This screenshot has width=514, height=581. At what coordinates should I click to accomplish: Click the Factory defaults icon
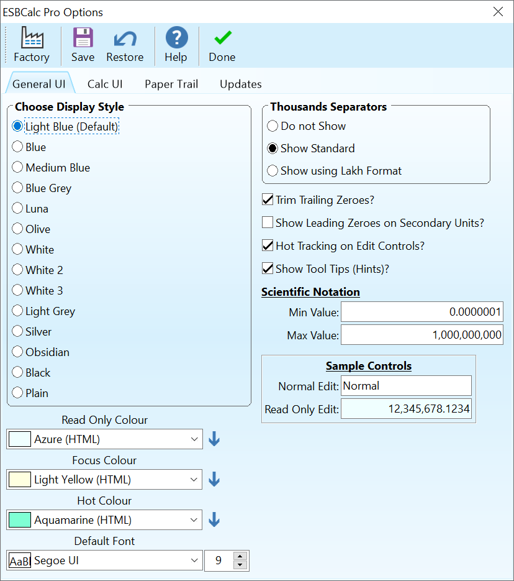coord(32,37)
